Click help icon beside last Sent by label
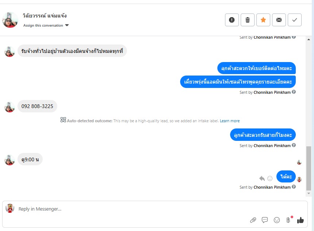Screen dimensions: 314x231 click(294, 187)
